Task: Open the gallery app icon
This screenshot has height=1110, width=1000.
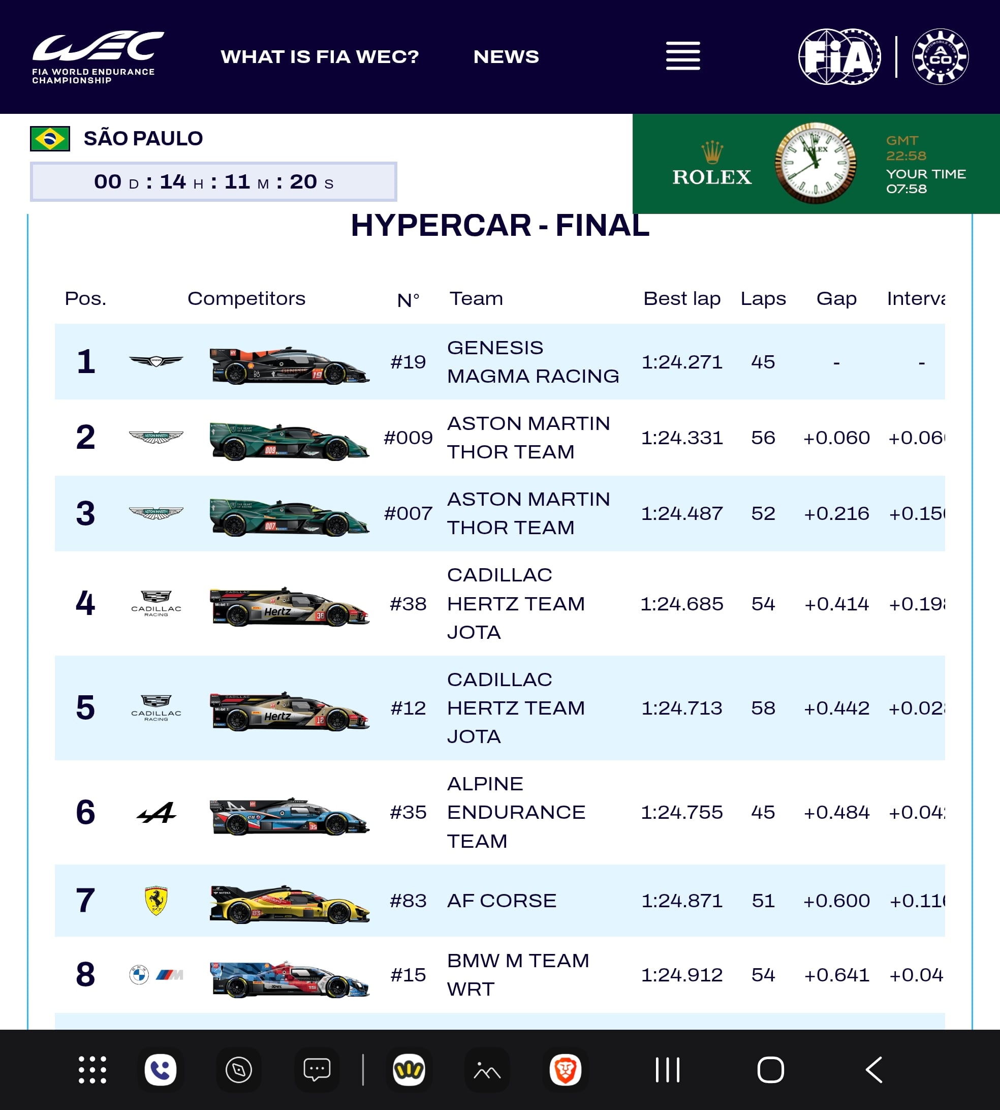Action: [x=487, y=1070]
